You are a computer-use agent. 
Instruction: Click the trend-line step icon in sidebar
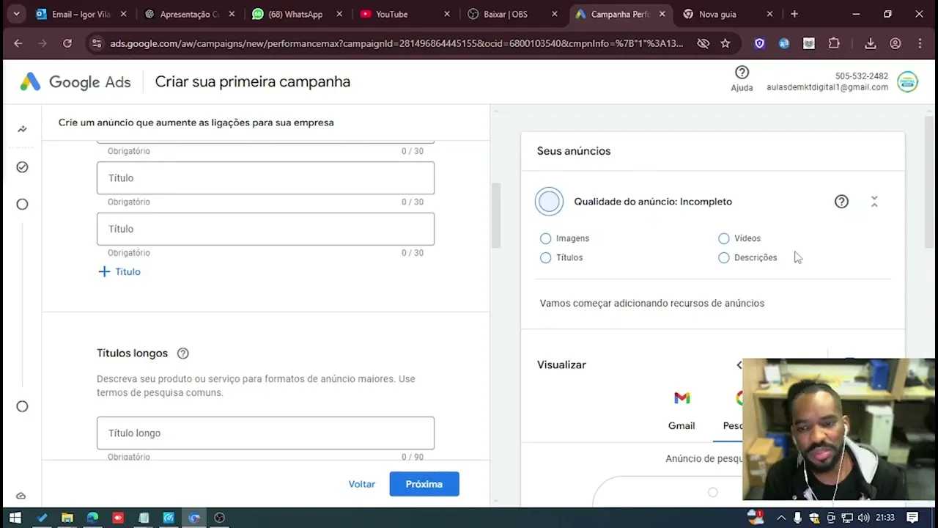pos(22,129)
